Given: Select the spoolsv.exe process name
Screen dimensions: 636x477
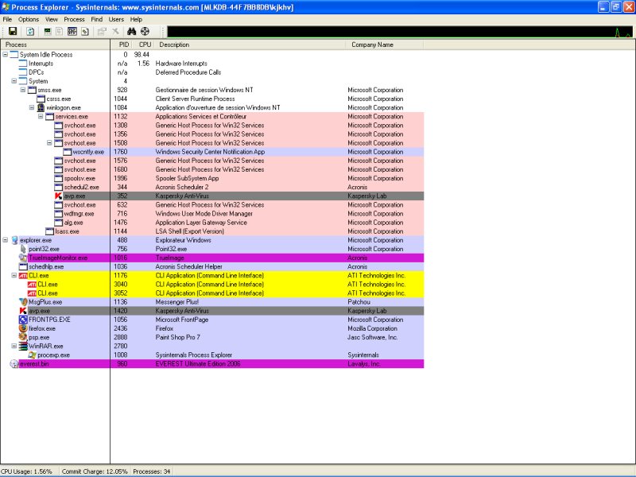Looking at the screenshot, I should (79, 178).
